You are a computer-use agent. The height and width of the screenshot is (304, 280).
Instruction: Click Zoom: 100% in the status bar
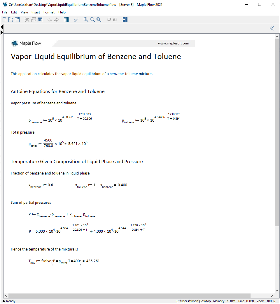point(265,301)
